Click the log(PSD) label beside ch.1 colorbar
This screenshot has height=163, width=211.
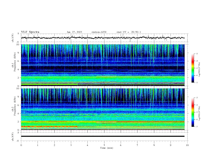click(200, 70)
